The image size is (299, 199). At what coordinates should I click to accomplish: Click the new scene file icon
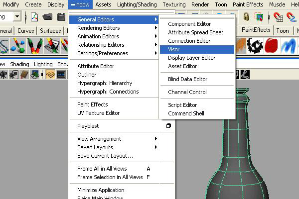click(34, 17)
